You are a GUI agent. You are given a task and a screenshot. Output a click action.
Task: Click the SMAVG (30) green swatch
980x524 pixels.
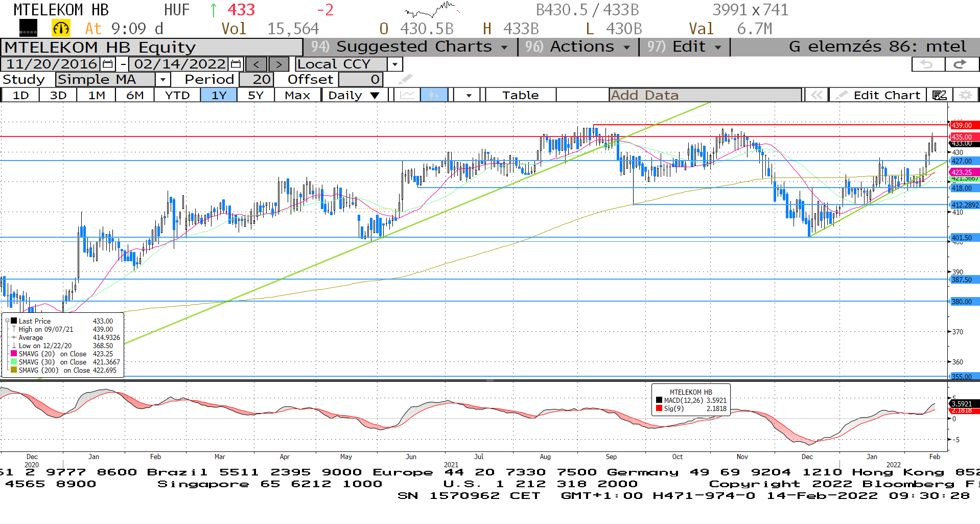coord(14,362)
